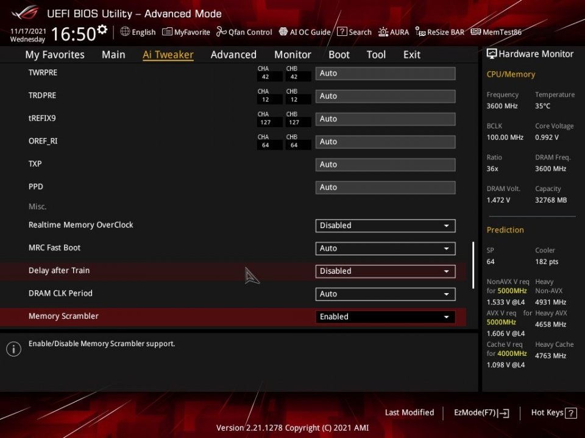Image resolution: width=585 pixels, height=438 pixels.
Task: Open the Monitor tab
Action: (292, 55)
